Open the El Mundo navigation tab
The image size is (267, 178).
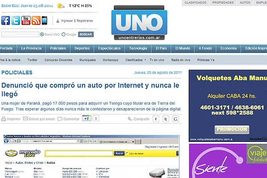point(183,49)
